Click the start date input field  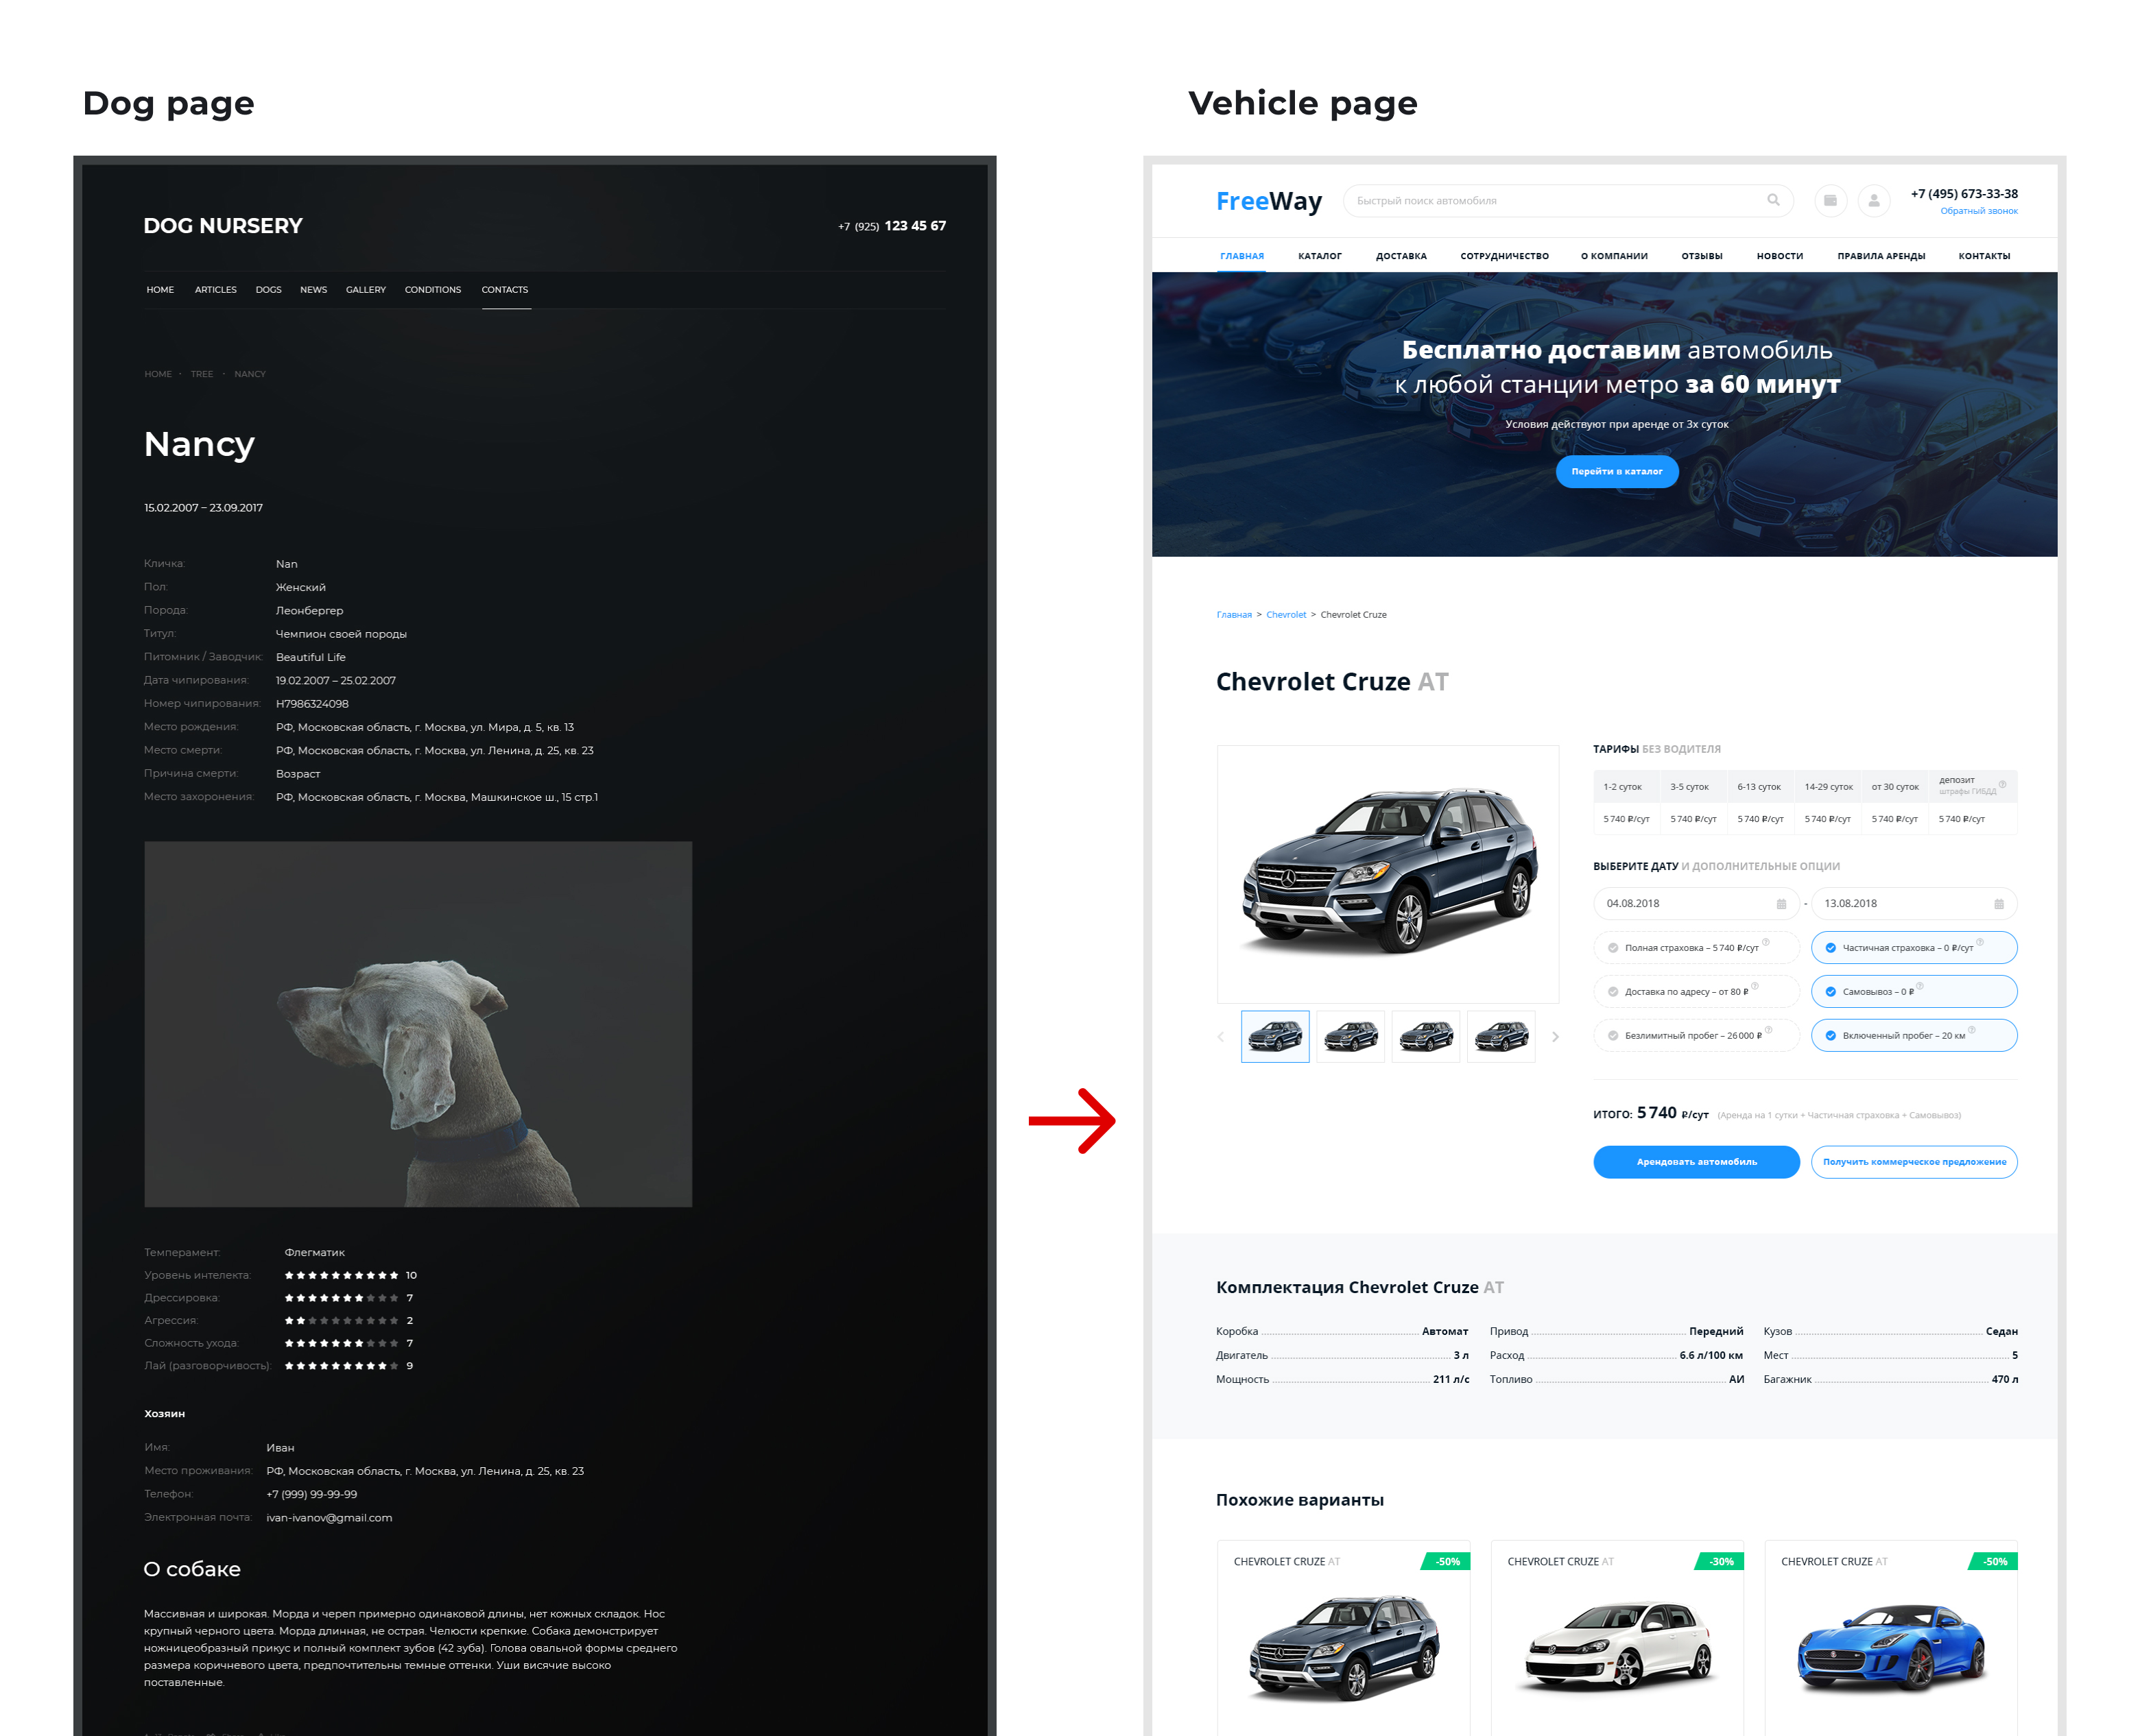(1693, 904)
